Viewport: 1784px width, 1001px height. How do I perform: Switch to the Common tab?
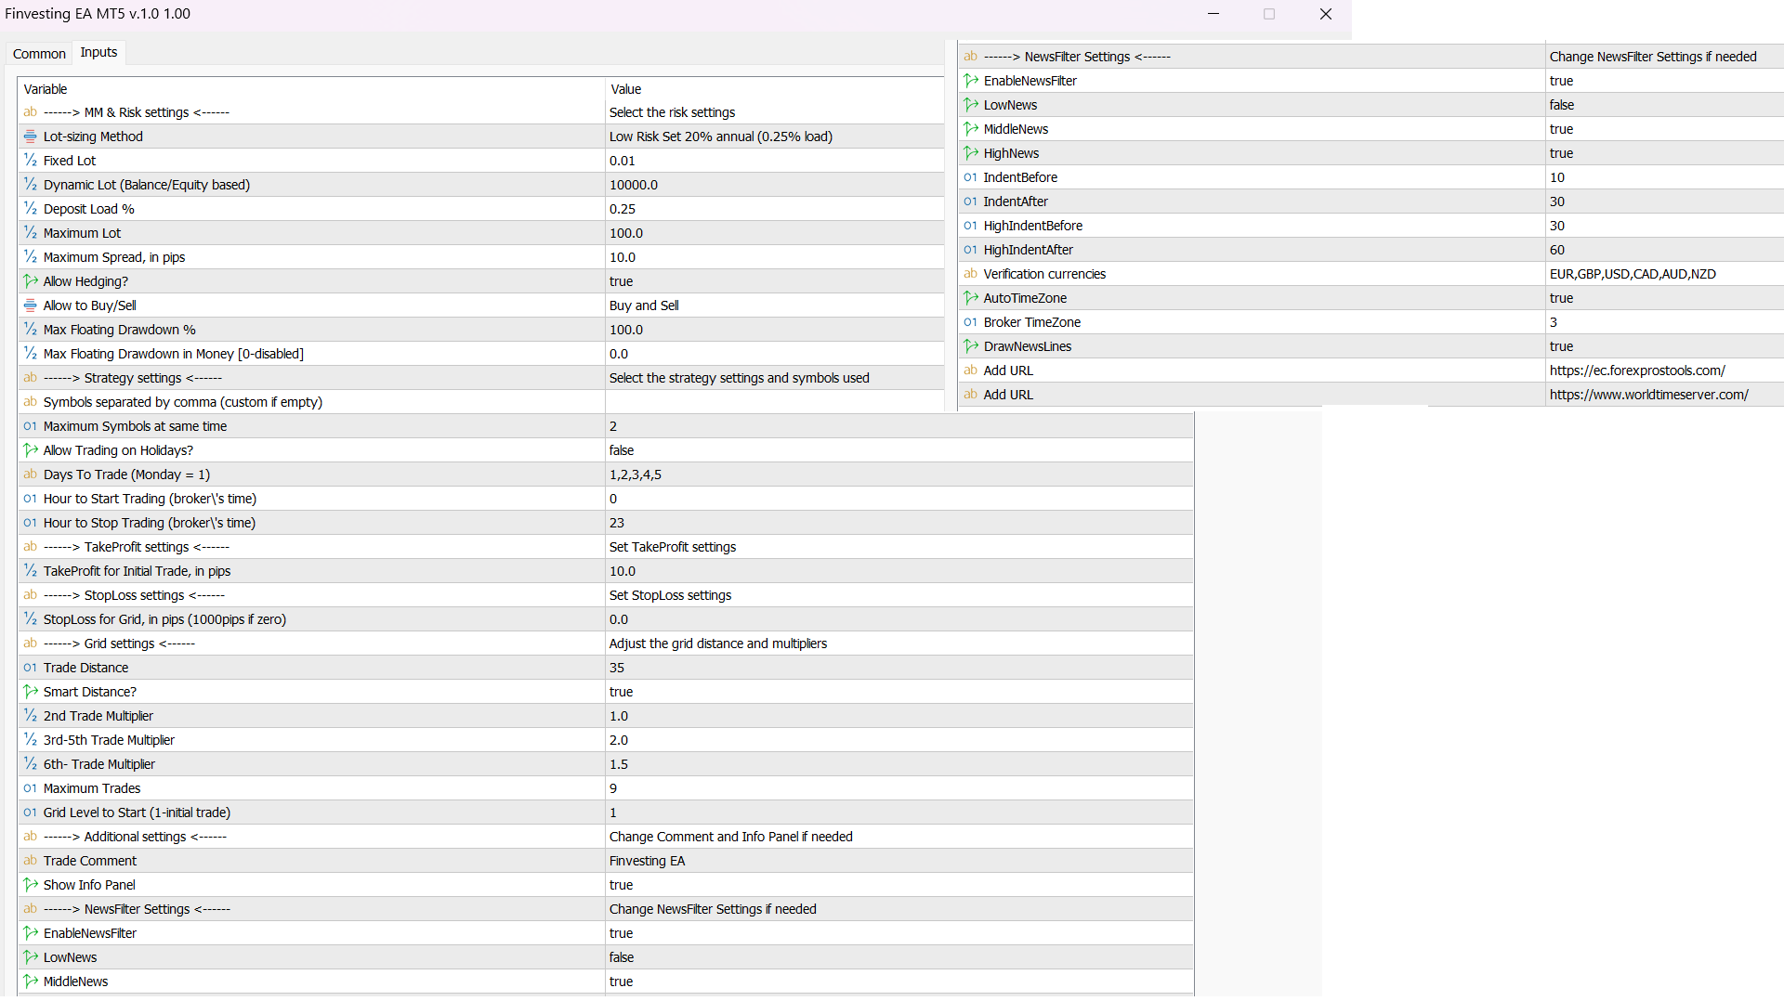click(39, 54)
